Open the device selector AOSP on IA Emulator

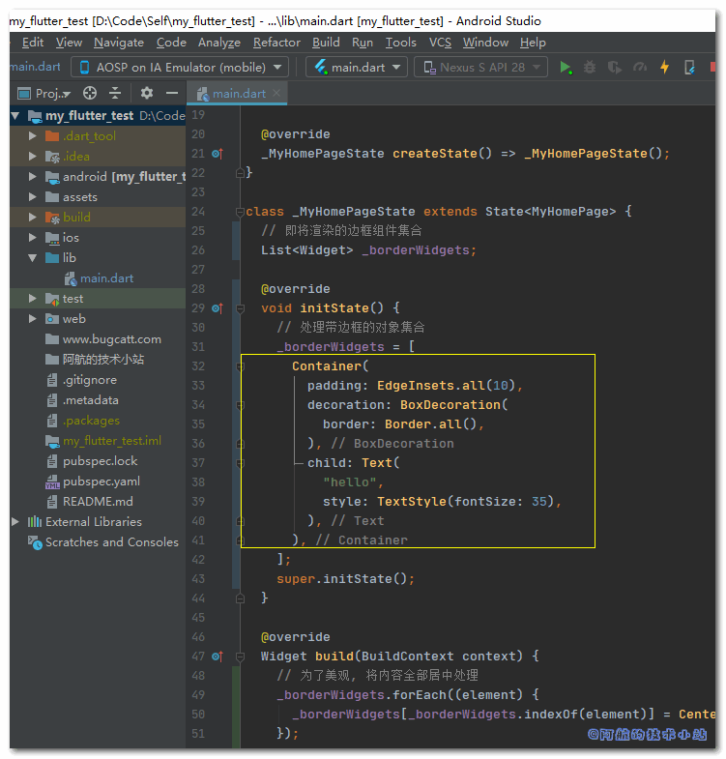[x=180, y=68]
